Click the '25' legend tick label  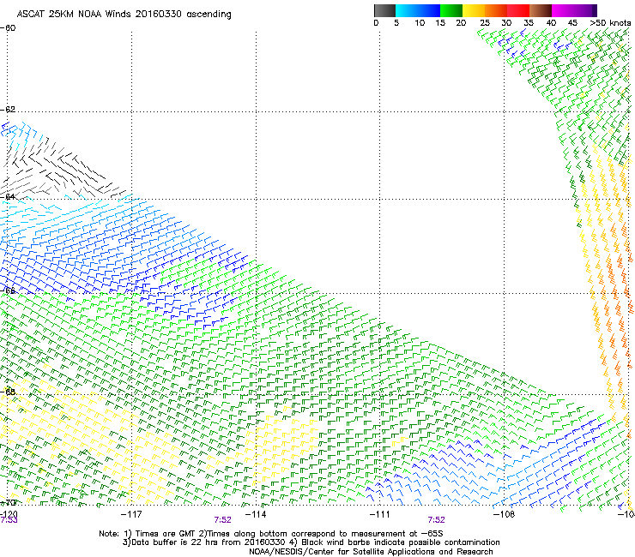[x=485, y=23]
